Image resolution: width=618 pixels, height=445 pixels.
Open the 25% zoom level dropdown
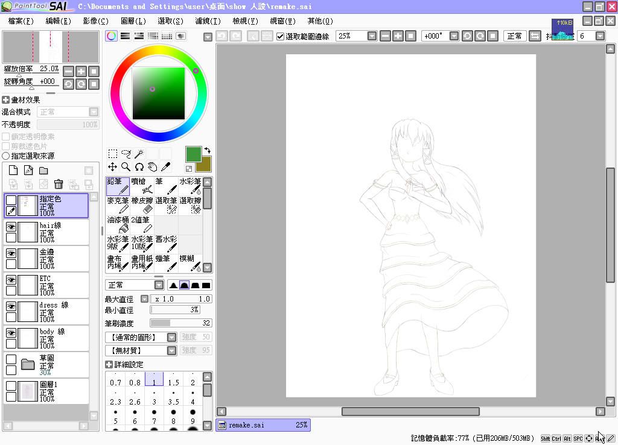[372, 36]
